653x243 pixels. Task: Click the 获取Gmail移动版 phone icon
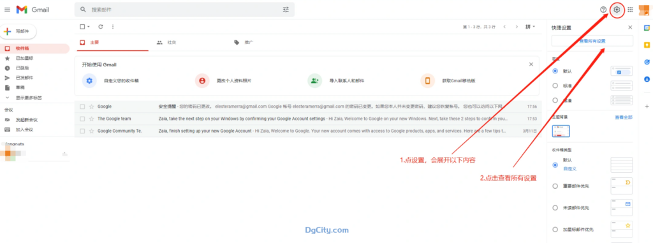[427, 80]
